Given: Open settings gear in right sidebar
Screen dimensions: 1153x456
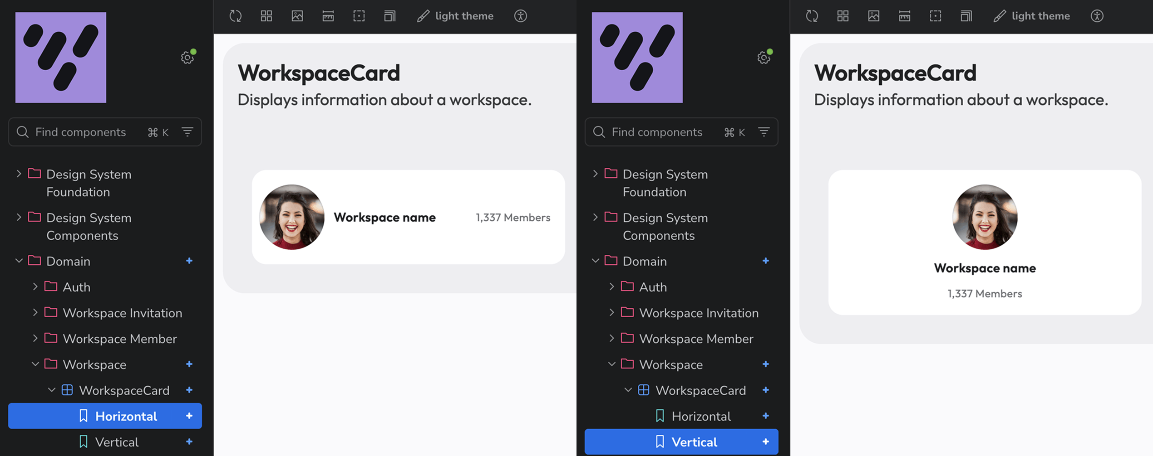Looking at the screenshot, I should click(764, 58).
